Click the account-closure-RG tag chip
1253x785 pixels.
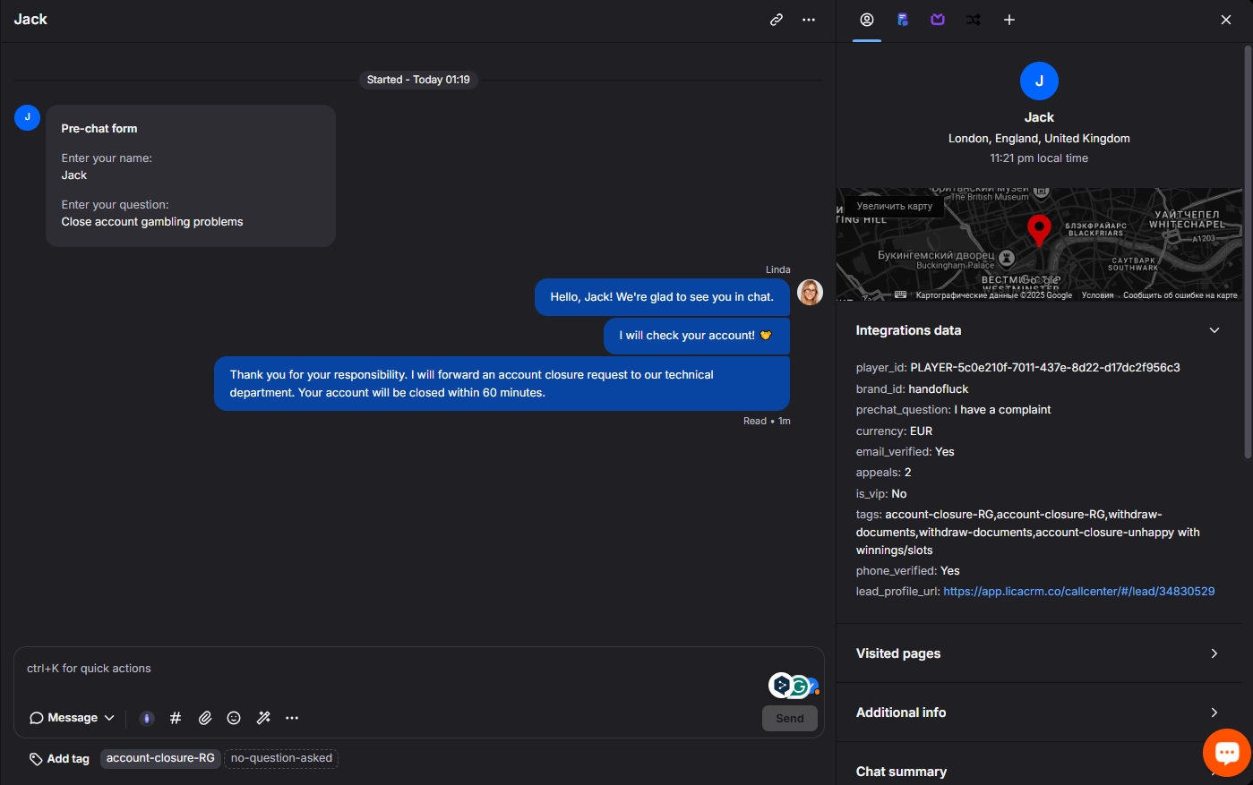click(160, 758)
